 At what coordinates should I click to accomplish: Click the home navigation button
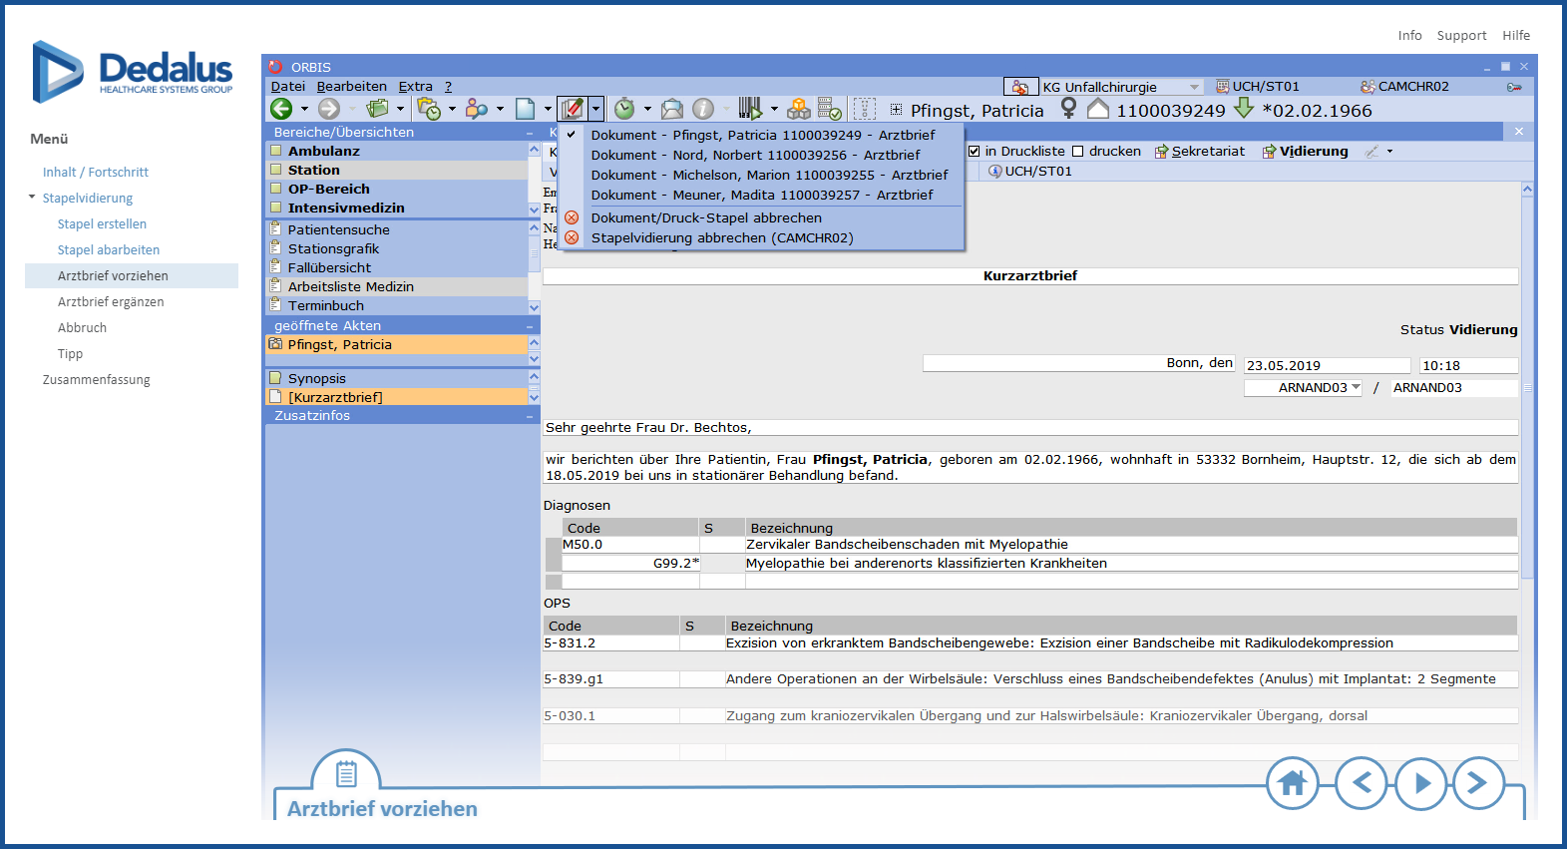click(1292, 783)
